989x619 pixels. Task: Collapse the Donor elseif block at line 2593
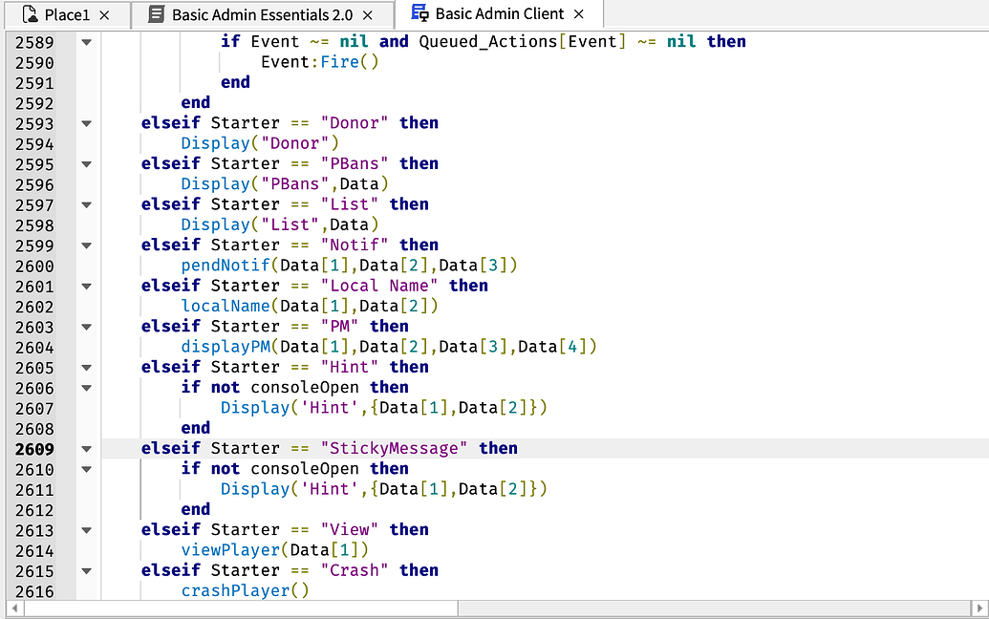tap(85, 122)
